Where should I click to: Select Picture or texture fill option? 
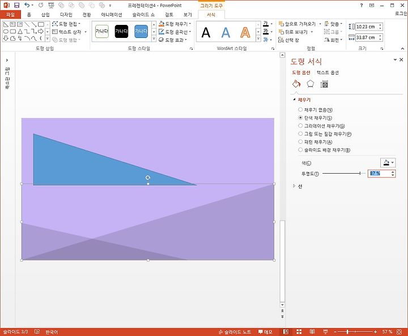(x=325, y=133)
